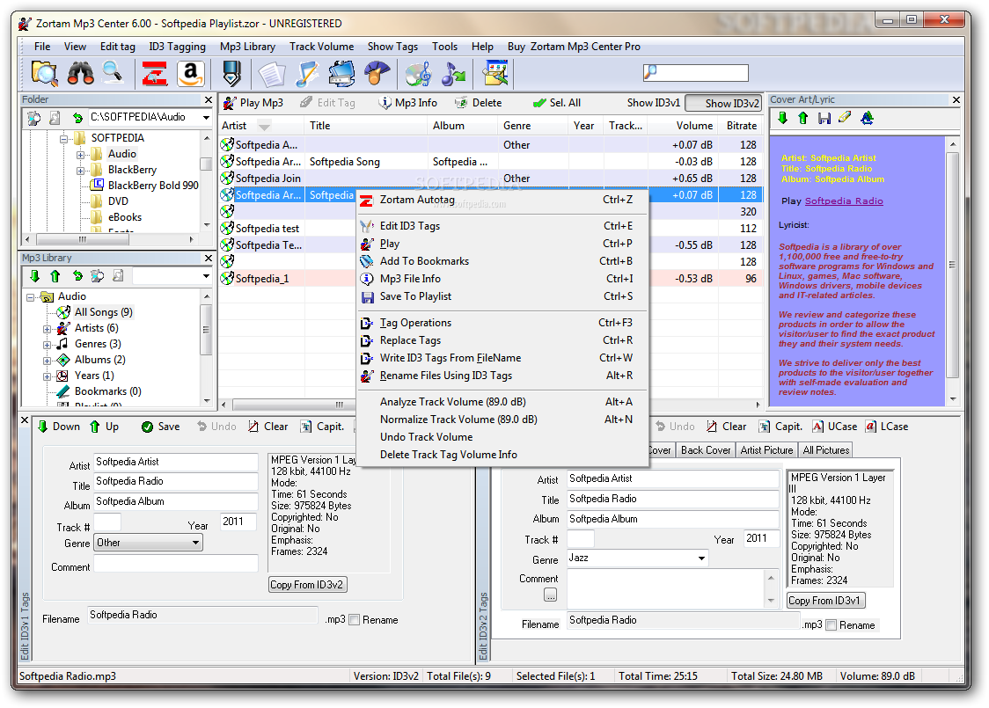This screenshot has height=708, width=989.
Task: Click the magnifying glass search toolbar icon
Action: pos(113,73)
